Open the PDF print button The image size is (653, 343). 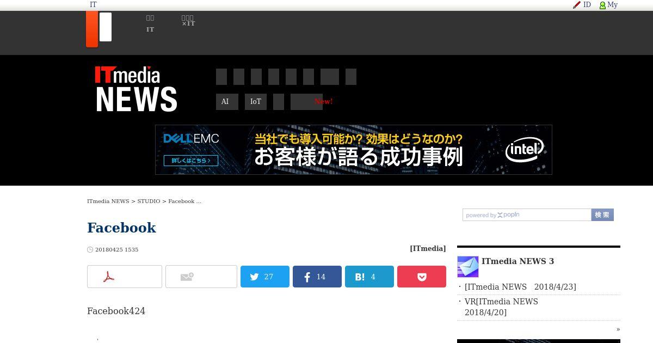[x=125, y=277]
